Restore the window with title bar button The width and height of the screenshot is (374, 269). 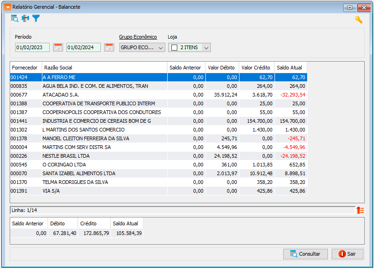pyautogui.click(x=350, y=8)
